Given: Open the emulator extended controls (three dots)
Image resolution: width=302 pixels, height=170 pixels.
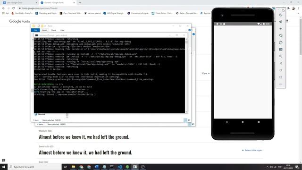Looking at the screenshot, I should [281, 84].
